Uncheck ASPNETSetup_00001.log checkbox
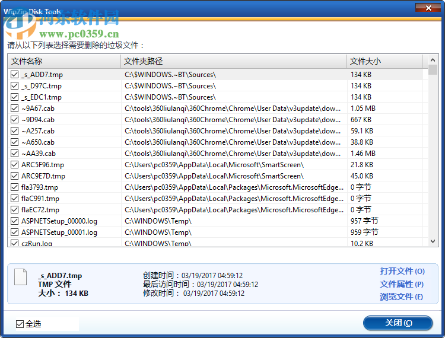This screenshot has width=445, height=338. (x=14, y=232)
